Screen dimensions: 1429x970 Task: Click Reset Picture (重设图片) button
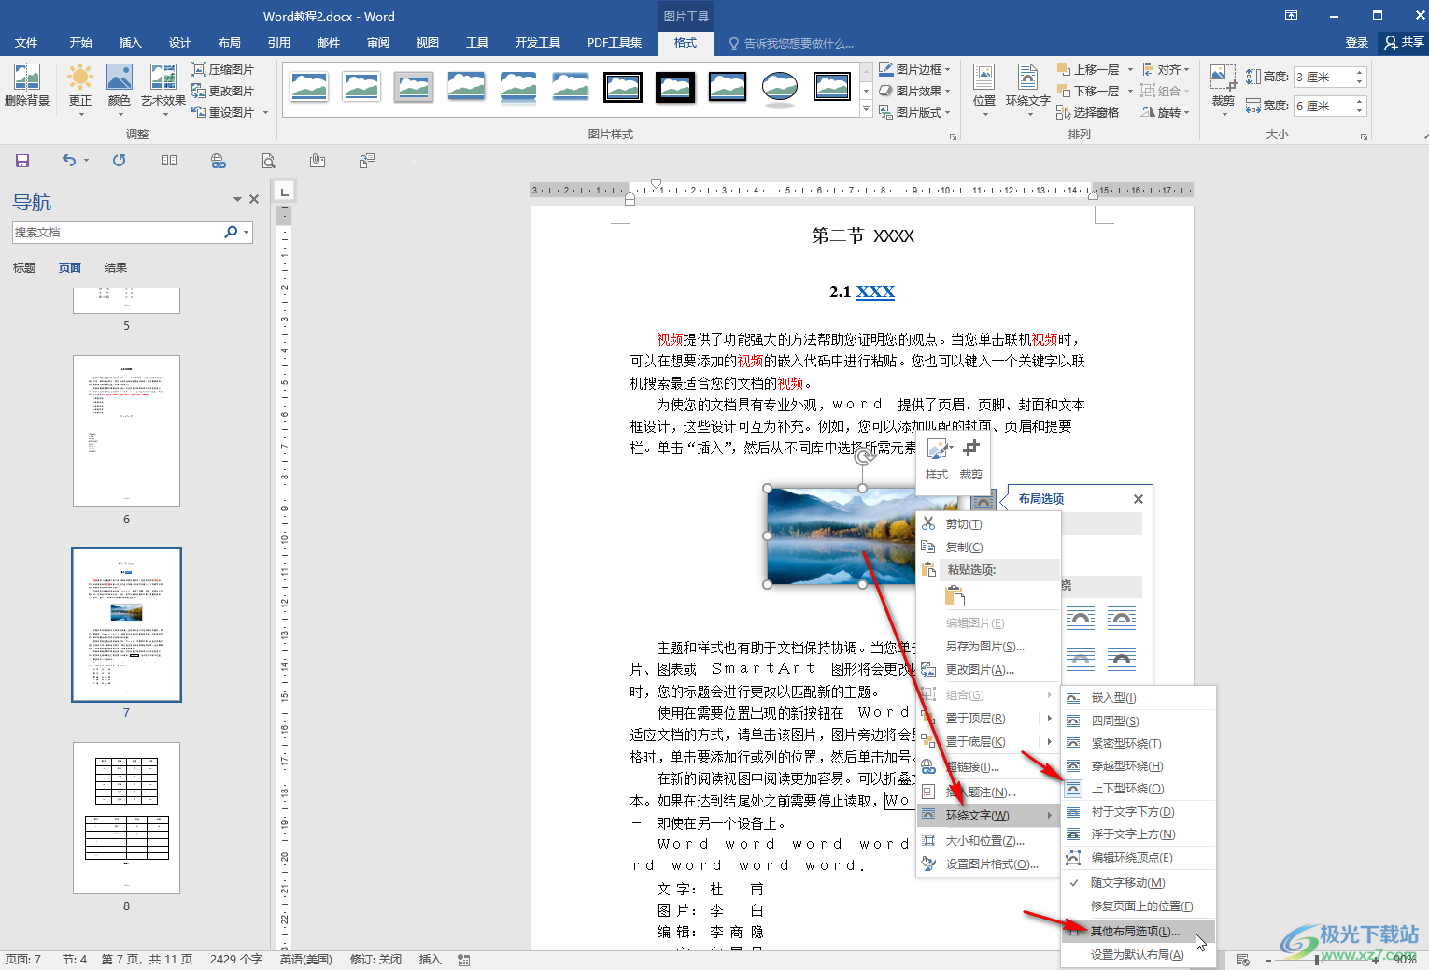223,112
